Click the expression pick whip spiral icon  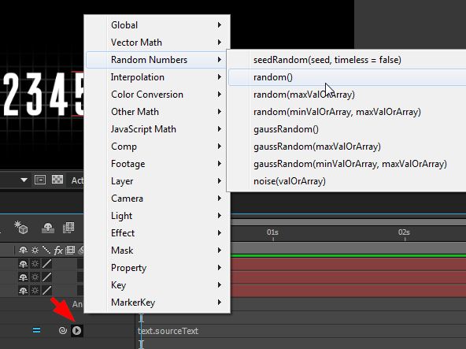coord(62,330)
